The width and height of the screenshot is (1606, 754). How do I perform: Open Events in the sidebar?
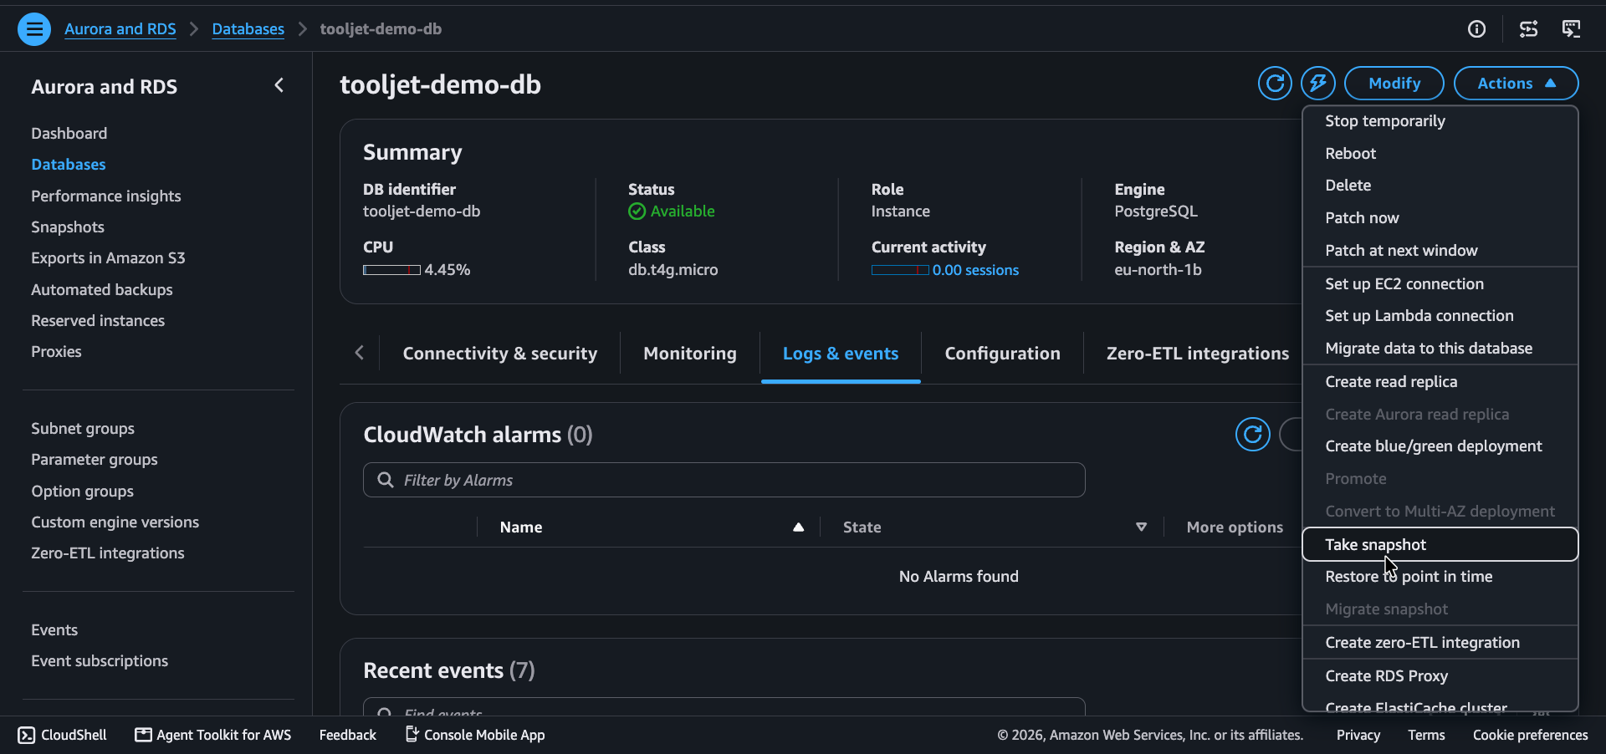pos(54,630)
